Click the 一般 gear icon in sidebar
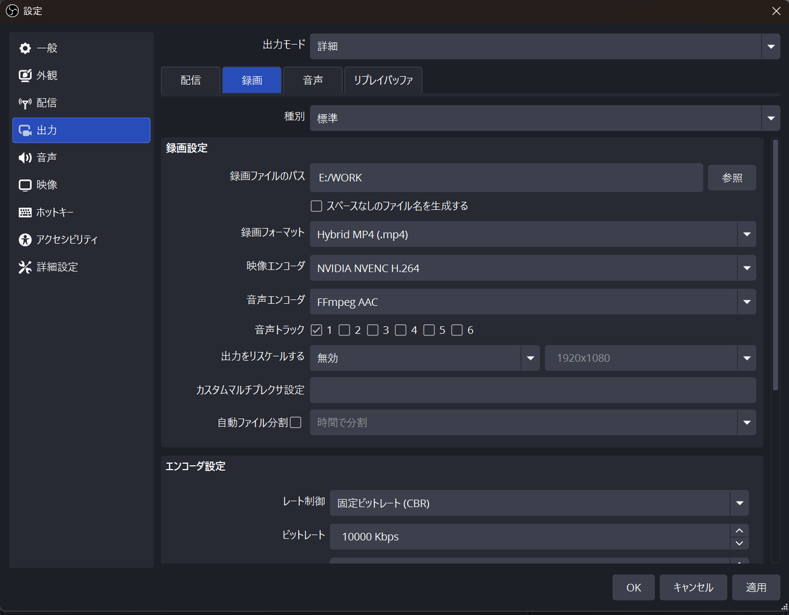The height and width of the screenshot is (615, 789). 25,48
